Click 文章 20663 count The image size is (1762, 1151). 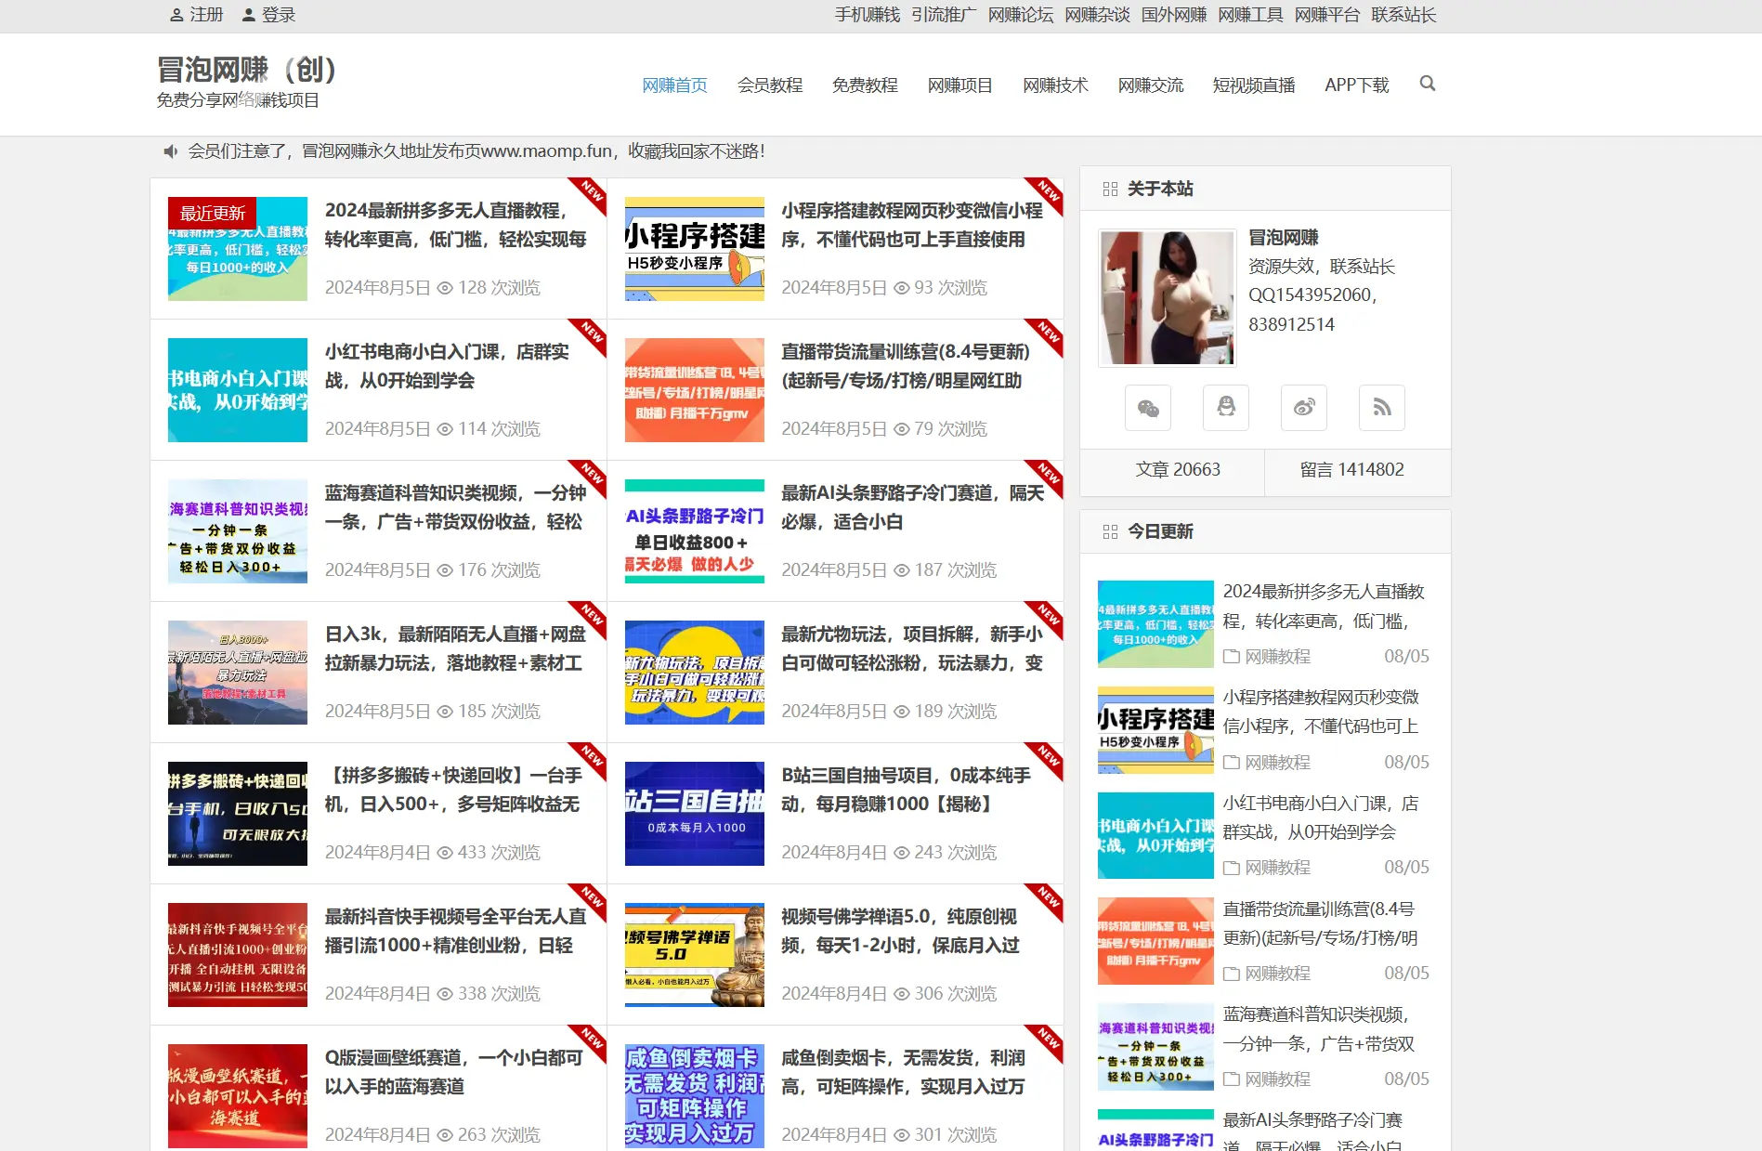pyautogui.click(x=1178, y=470)
